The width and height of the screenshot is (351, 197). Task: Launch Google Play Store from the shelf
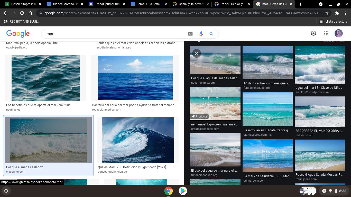(183, 191)
